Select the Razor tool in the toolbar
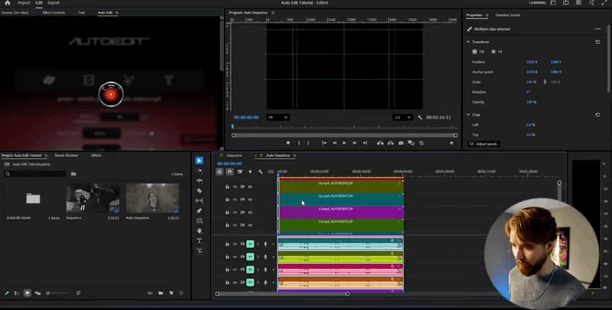 (199, 191)
